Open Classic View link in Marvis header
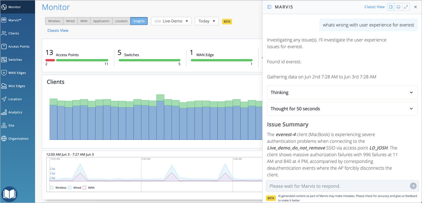Screen dimensions: 422x203 [x=374, y=7]
